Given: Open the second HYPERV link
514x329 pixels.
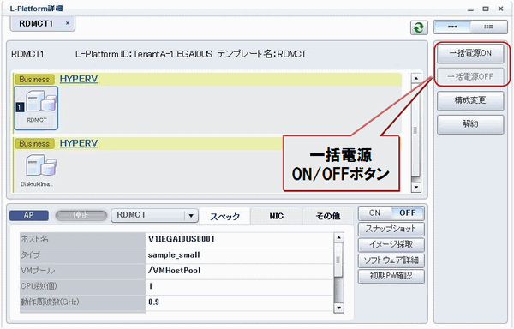Looking at the screenshot, I should [79, 143].
